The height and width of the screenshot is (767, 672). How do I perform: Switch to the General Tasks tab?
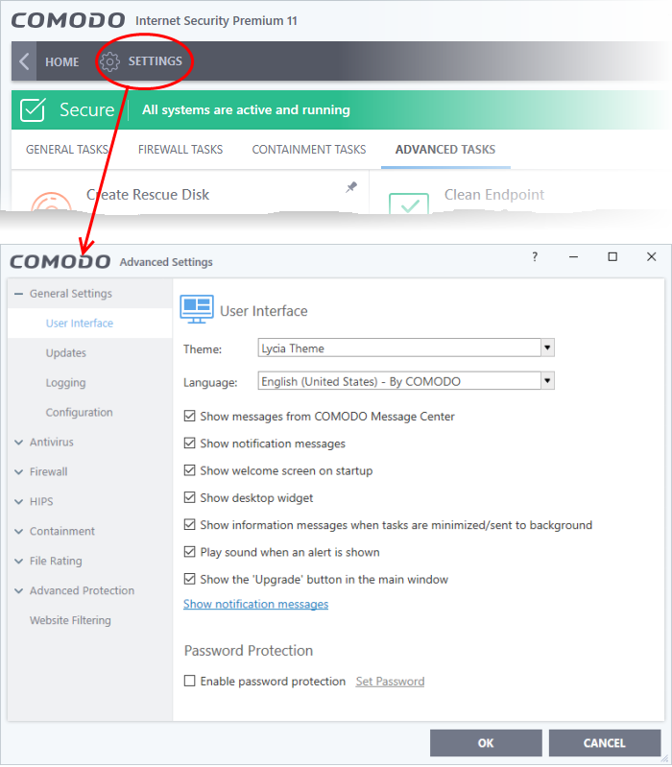coord(67,149)
